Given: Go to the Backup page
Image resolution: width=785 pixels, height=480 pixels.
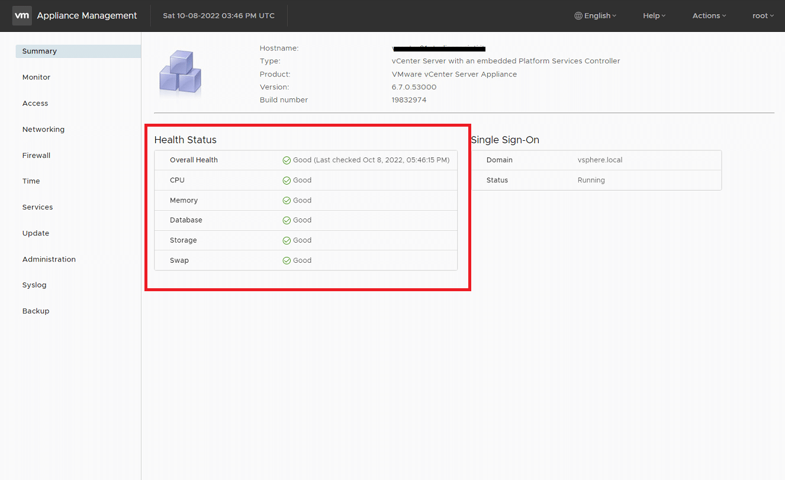Looking at the screenshot, I should coord(36,311).
